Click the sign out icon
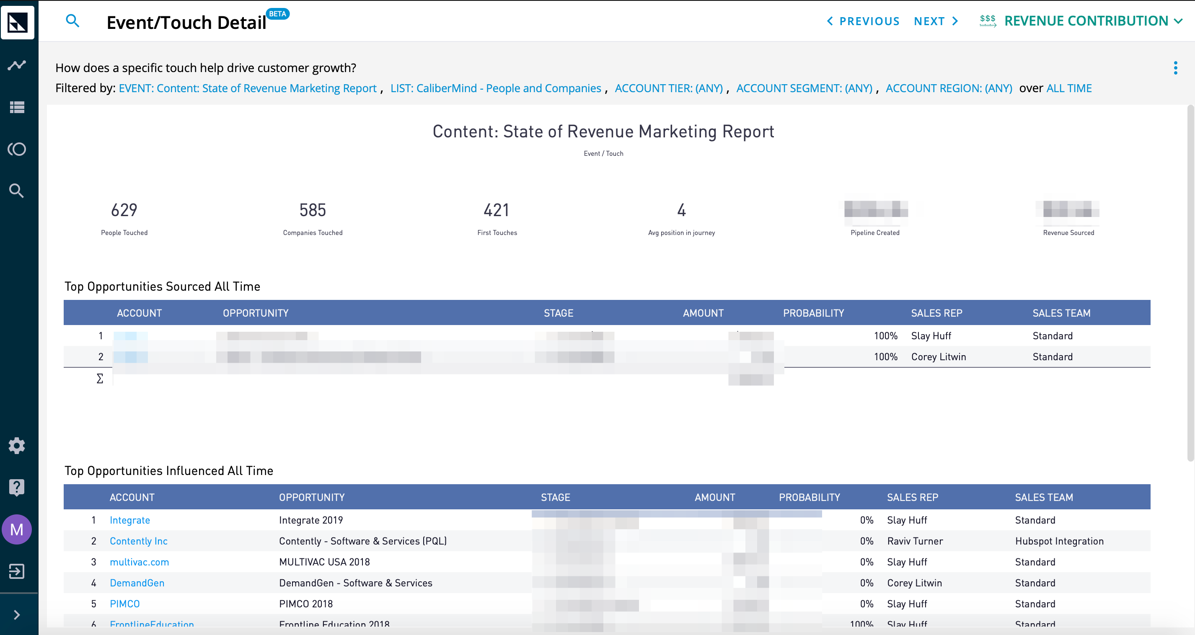The height and width of the screenshot is (635, 1195). tap(17, 571)
